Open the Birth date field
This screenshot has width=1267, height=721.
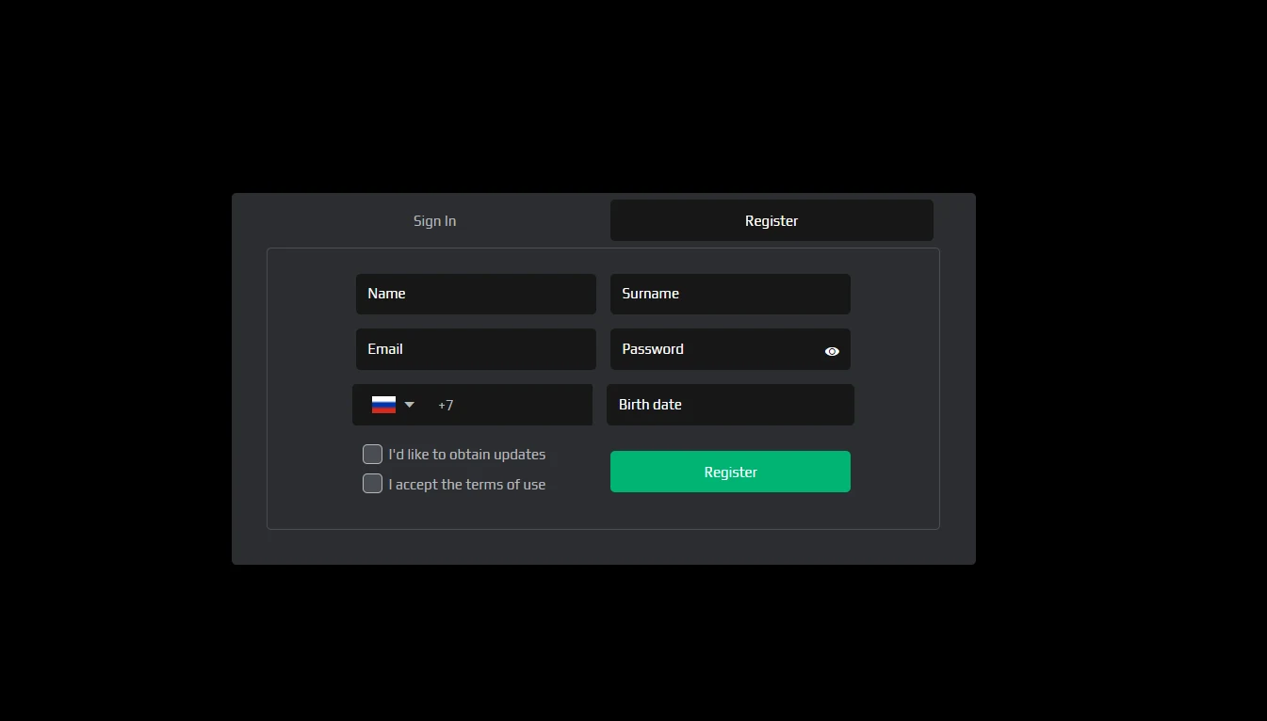(730, 405)
